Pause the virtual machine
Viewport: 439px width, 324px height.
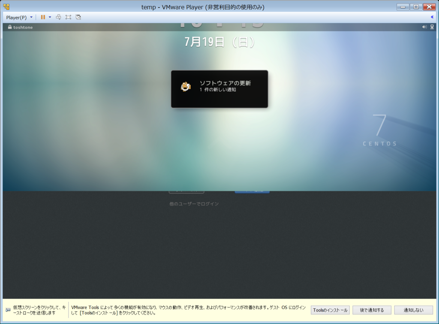43,17
